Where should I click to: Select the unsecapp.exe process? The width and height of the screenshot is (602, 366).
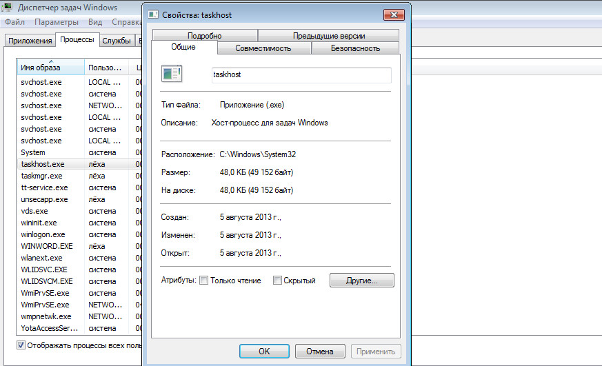point(79,199)
